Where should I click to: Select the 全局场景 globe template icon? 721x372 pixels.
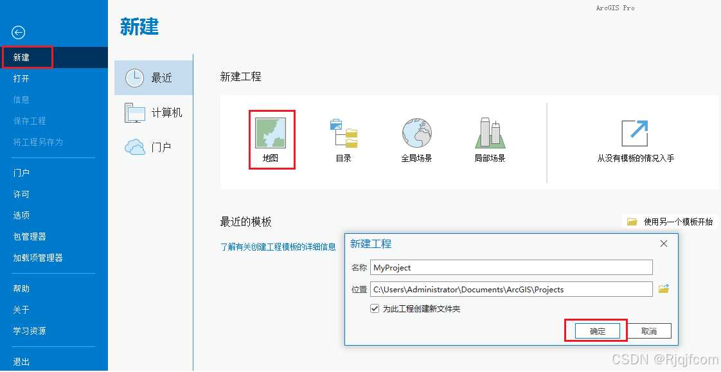pyautogui.click(x=416, y=134)
